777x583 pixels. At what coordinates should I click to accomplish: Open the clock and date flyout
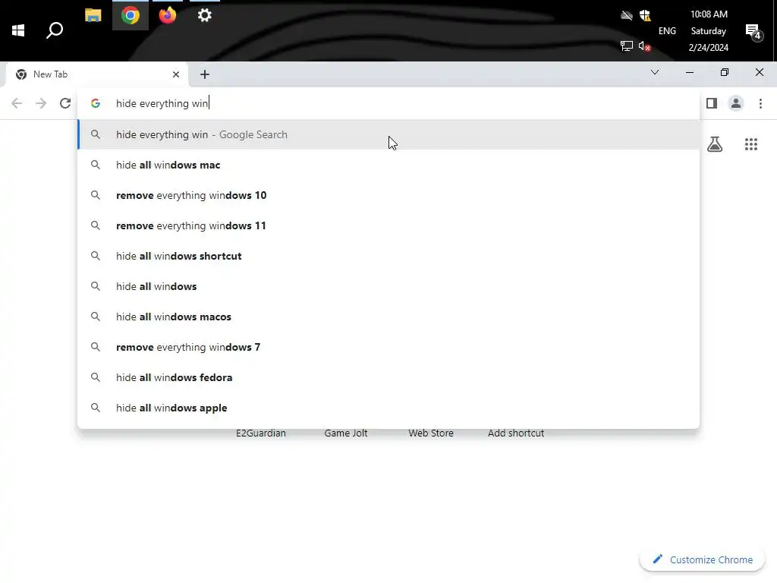(x=709, y=30)
